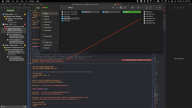Open Documents in Finder sidebar
This screenshot has height=108, width=192.
[50, 28]
